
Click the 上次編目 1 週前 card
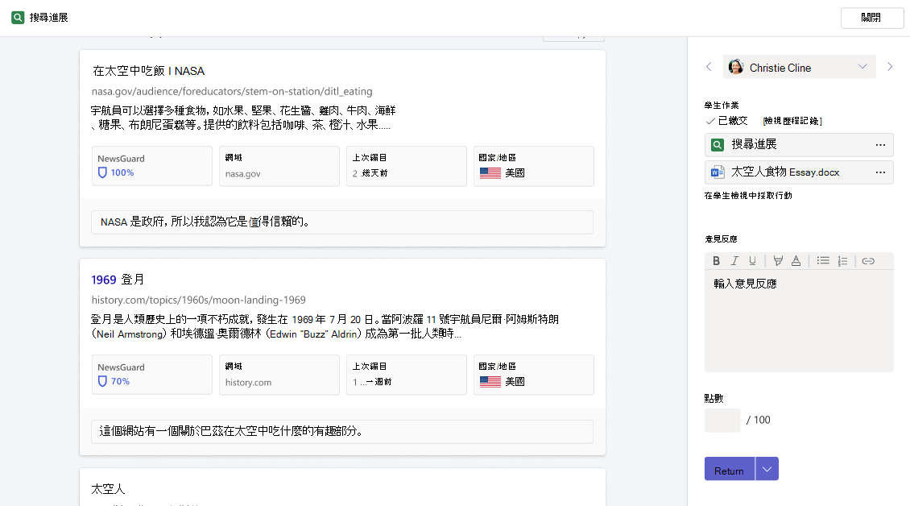(x=406, y=375)
